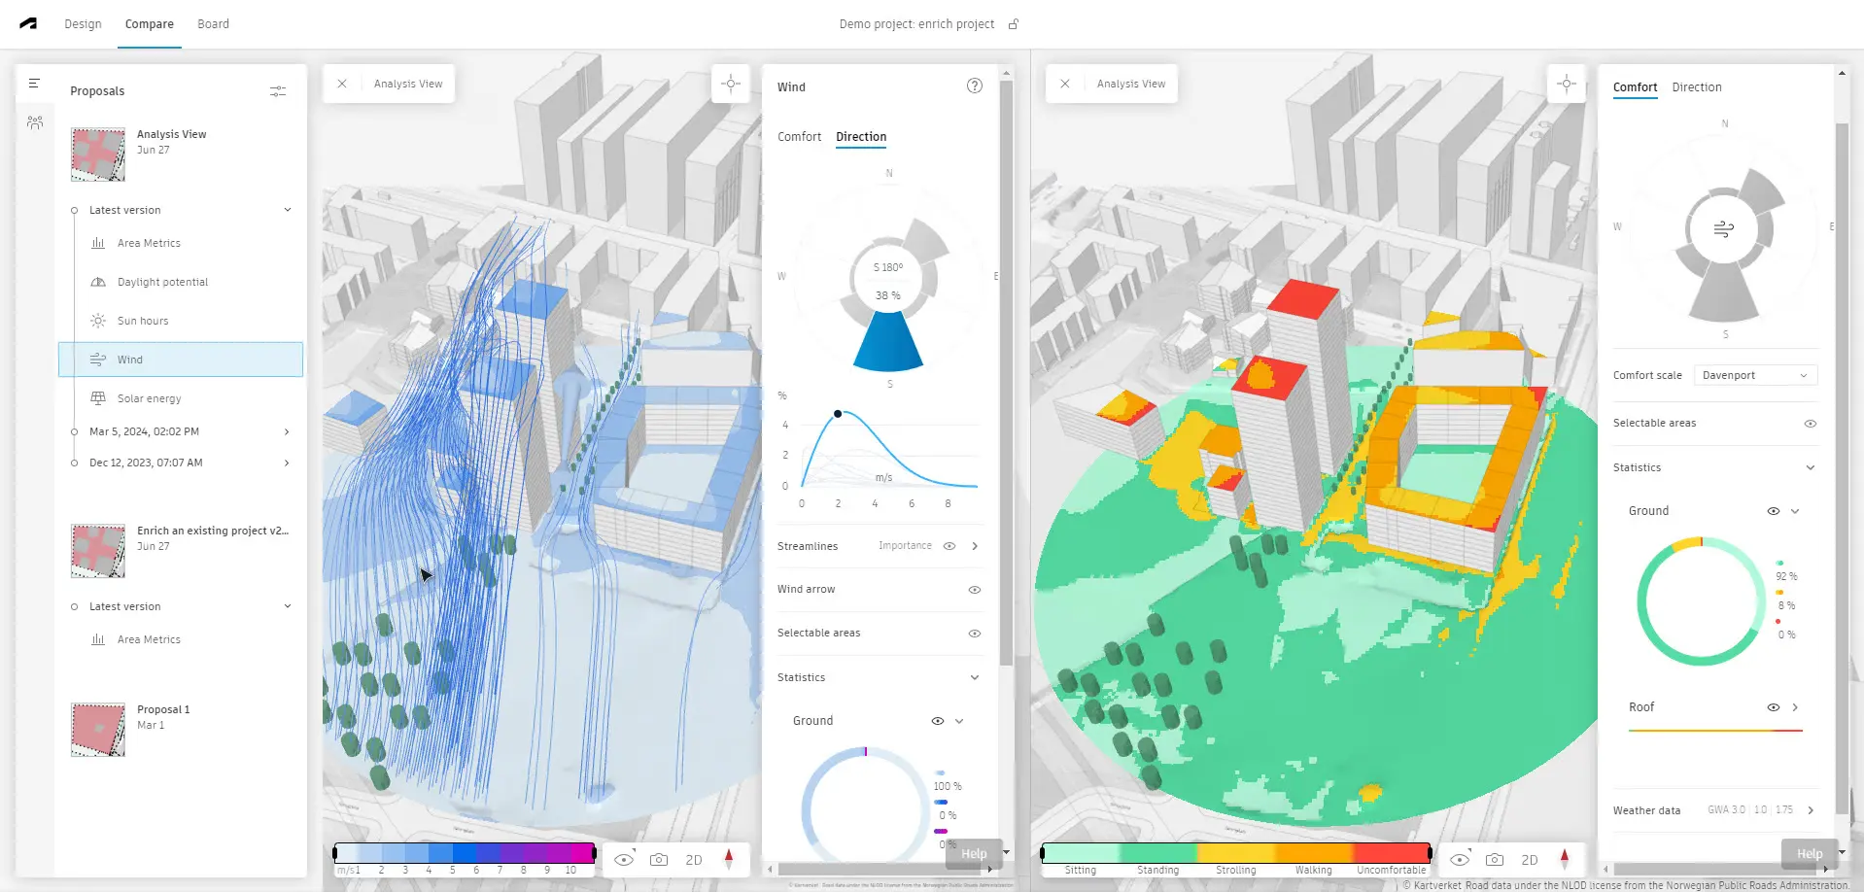
Task: Hide Streamlines using its eye icon
Action: tap(949, 546)
